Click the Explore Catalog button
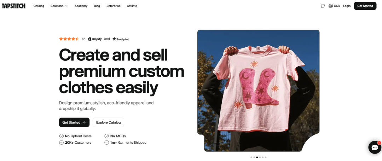Image resolution: width=382 pixels, height=161 pixels. (109, 122)
